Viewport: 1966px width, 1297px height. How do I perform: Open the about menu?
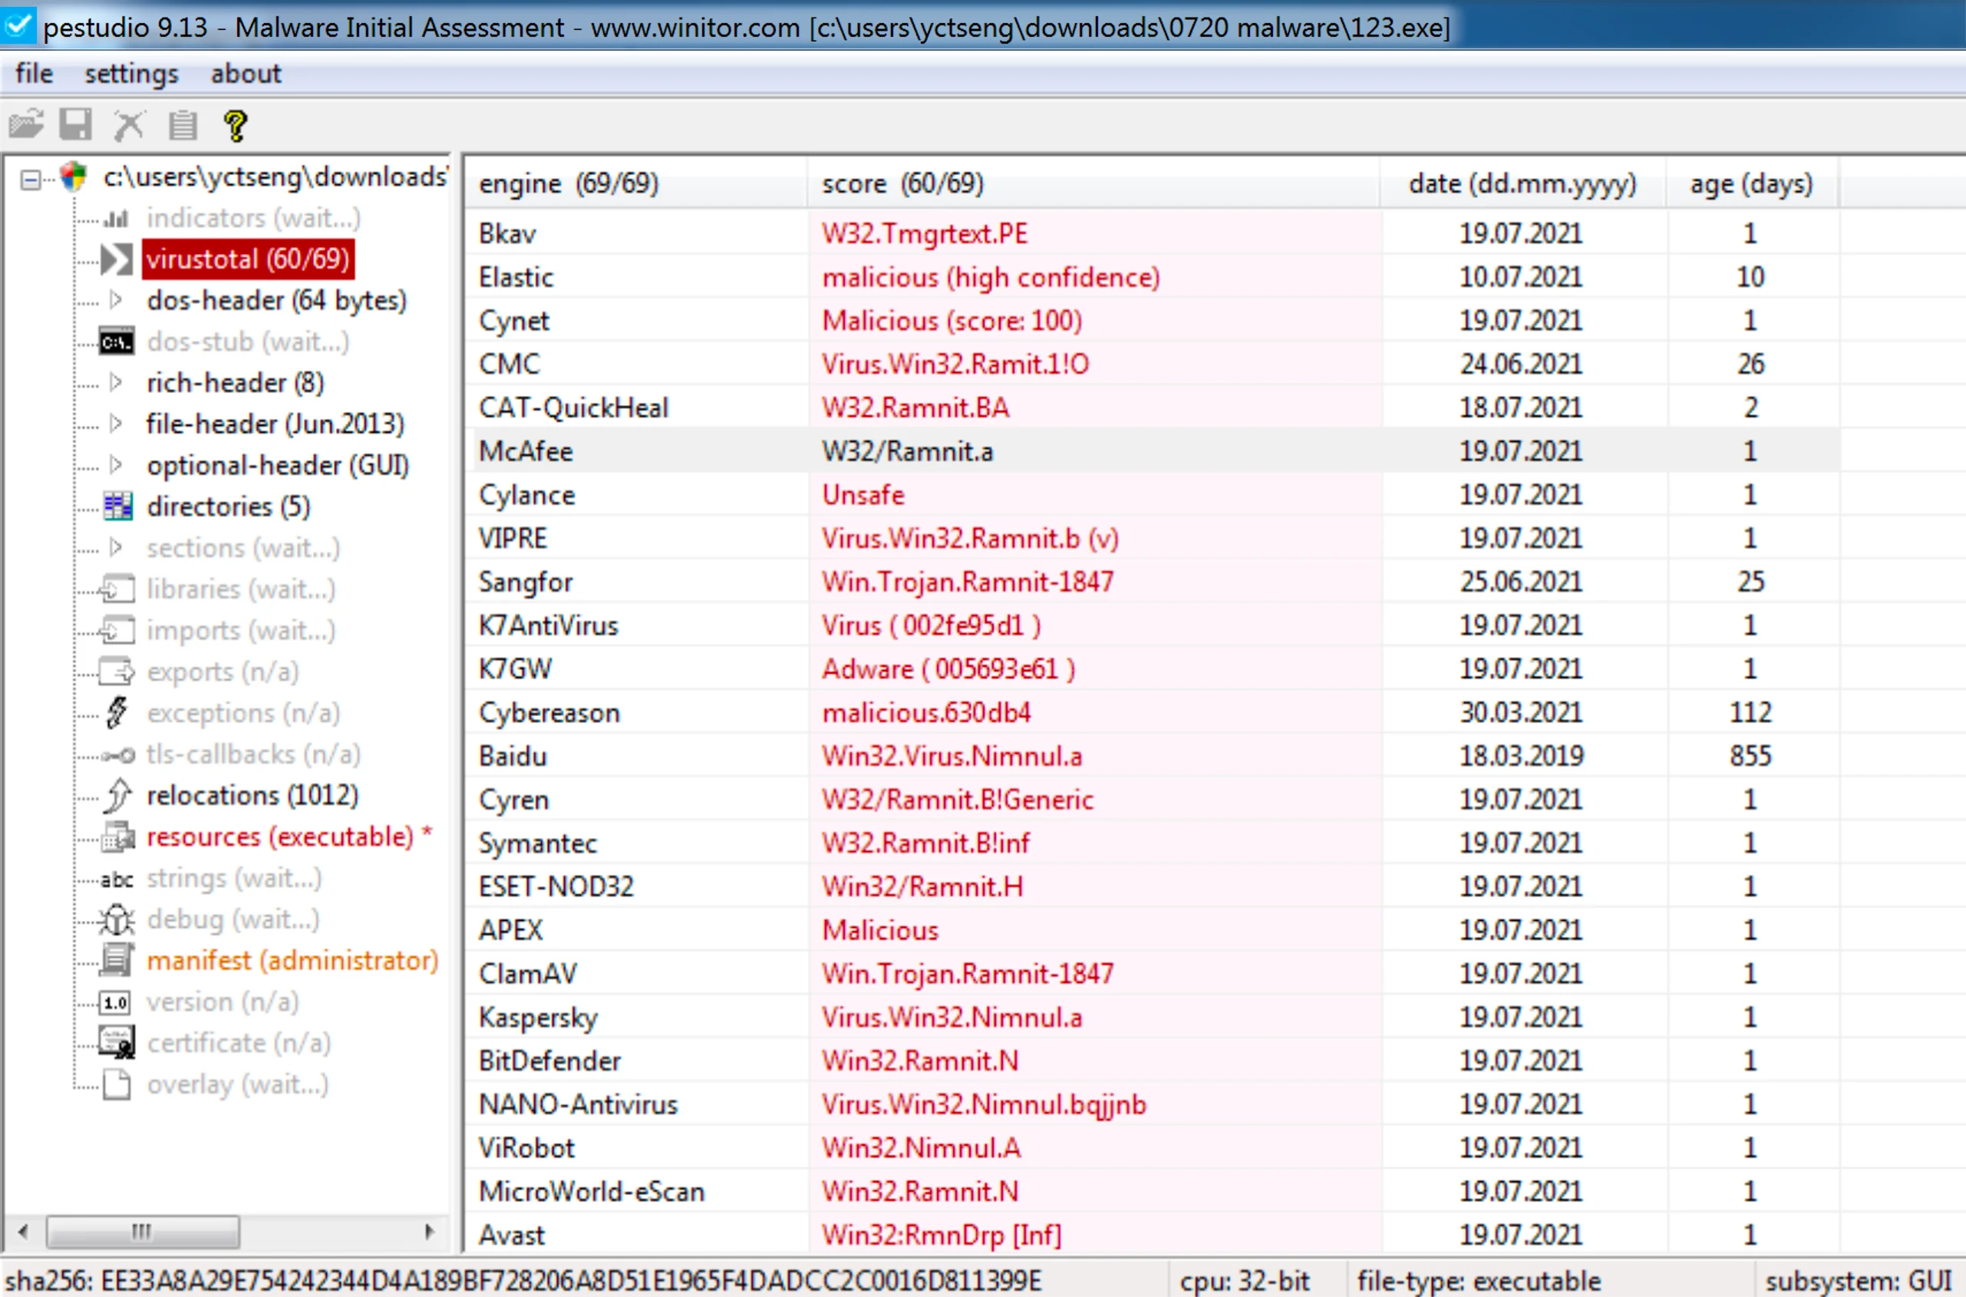point(245,73)
